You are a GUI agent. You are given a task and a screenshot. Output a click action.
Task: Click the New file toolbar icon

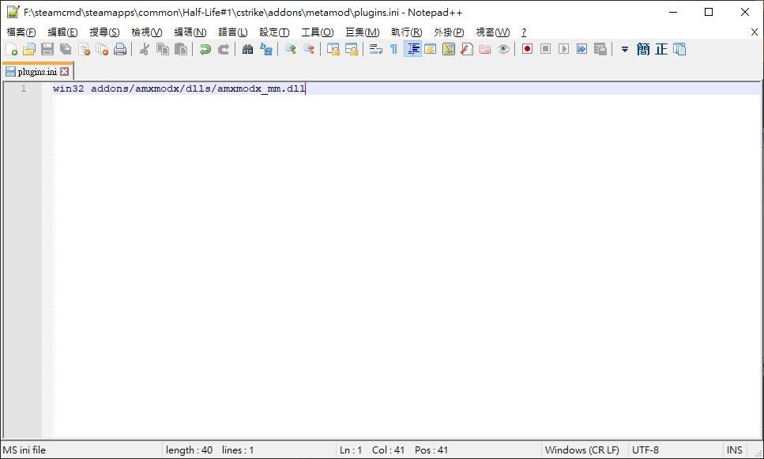[11, 49]
